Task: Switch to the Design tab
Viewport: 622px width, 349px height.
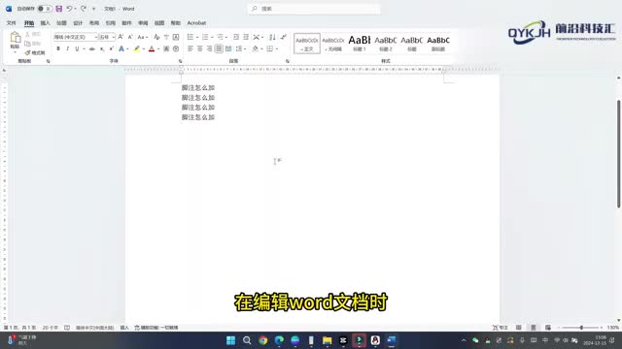Action: pyautogui.click(x=78, y=23)
